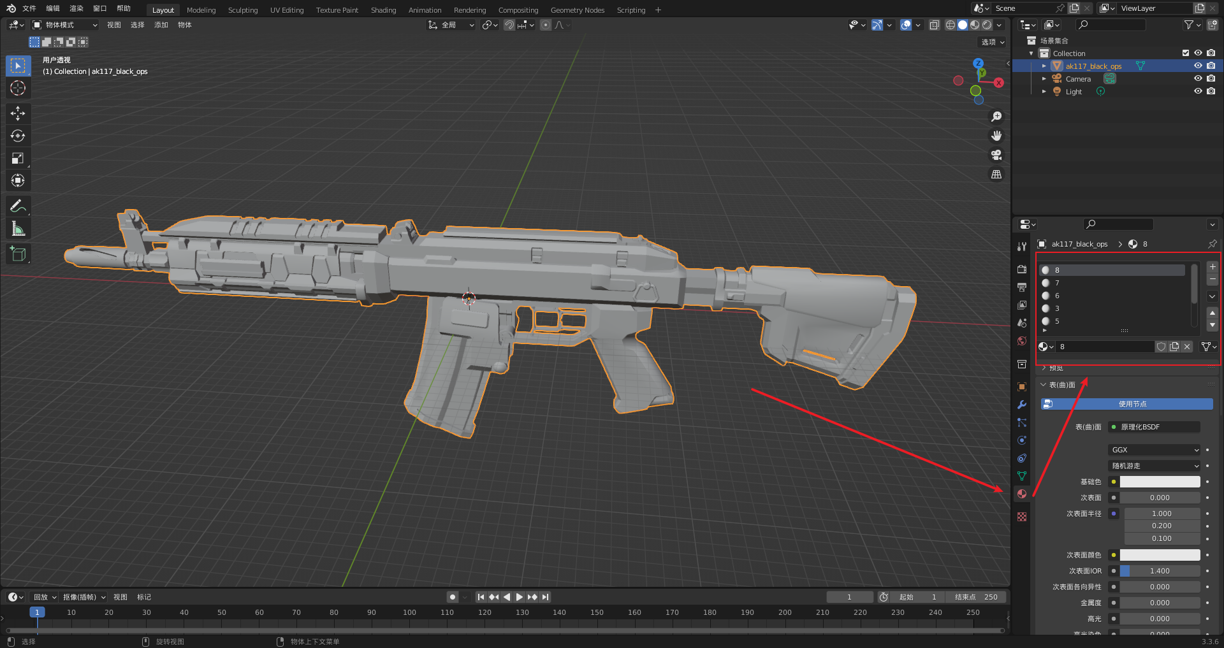The image size is (1224, 648).
Task: Select the Scale tool in the toolbar
Action: point(18,158)
